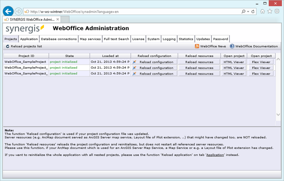Open first project WebOffice_SampleProject in HTML Viewer
The image size is (284, 181).
[x=233, y=62]
